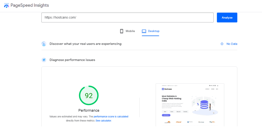Click the Diagnose performance issues section icon
The image size is (262, 128).
coord(44,60)
